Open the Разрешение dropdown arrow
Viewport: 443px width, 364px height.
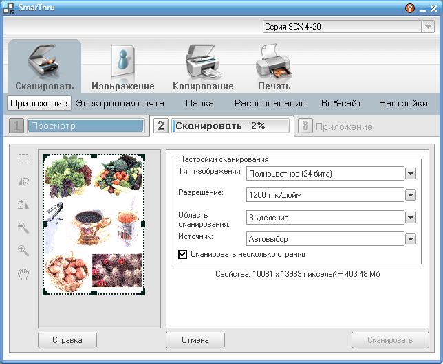click(x=411, y=194)
